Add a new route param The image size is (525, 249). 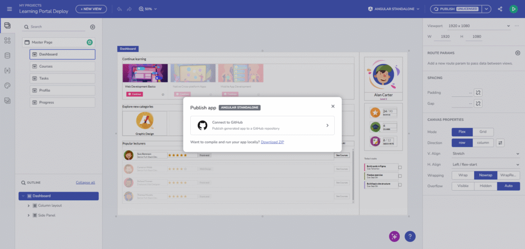click(x=518, y=53)
